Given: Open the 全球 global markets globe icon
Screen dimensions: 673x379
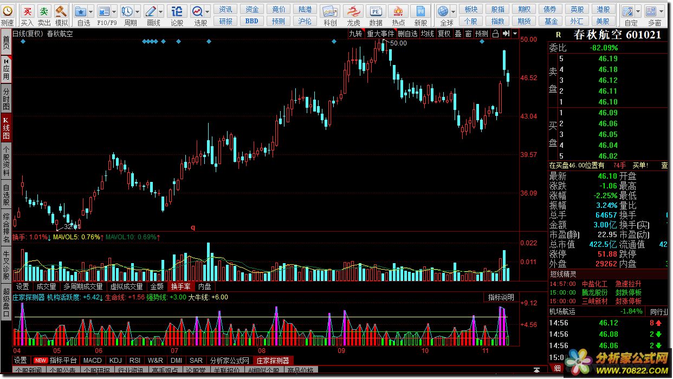Looking at the screenshot, I should coord(443,11).
